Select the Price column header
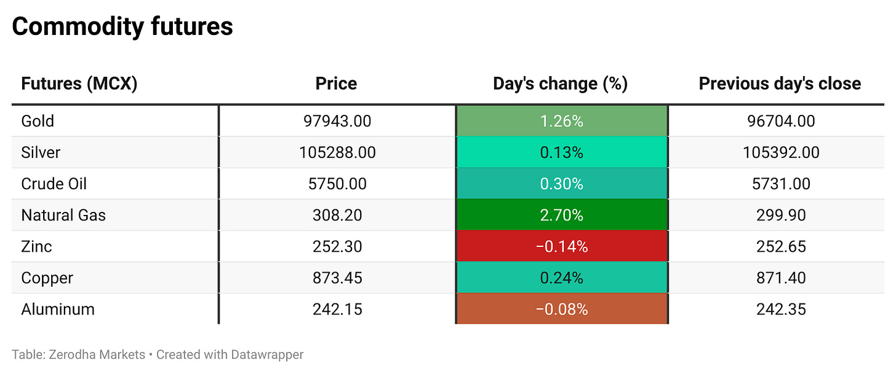 click(x=336, y=84)
